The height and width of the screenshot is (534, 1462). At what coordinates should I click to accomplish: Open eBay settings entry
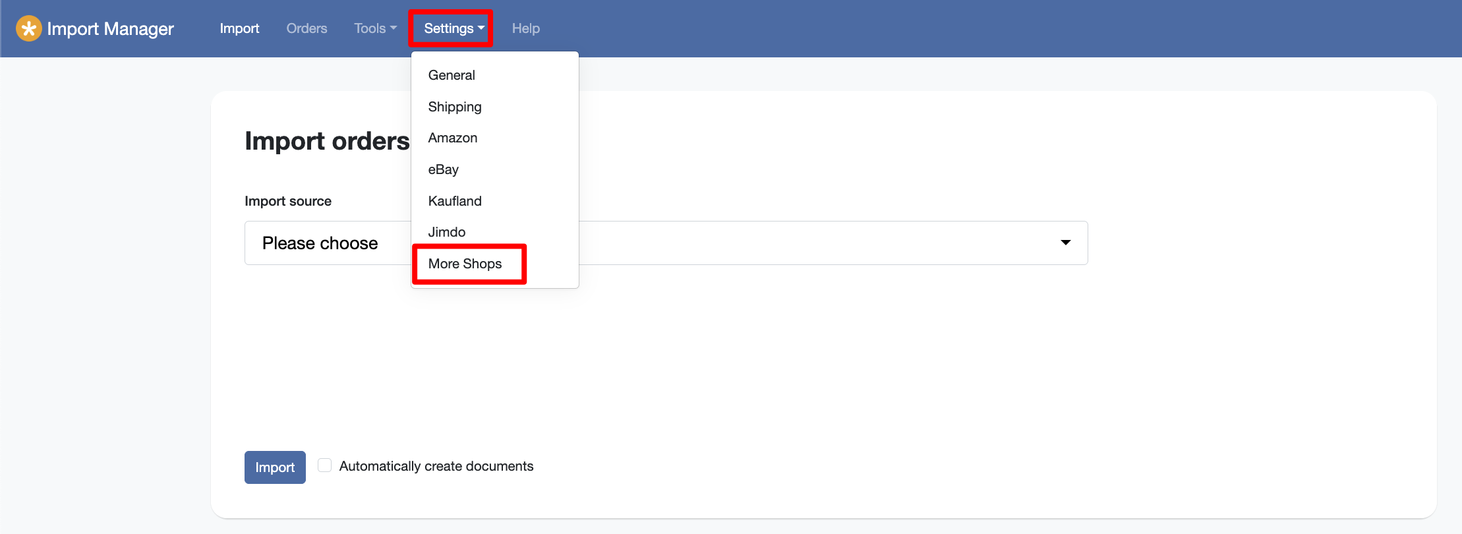coord(444,169)
